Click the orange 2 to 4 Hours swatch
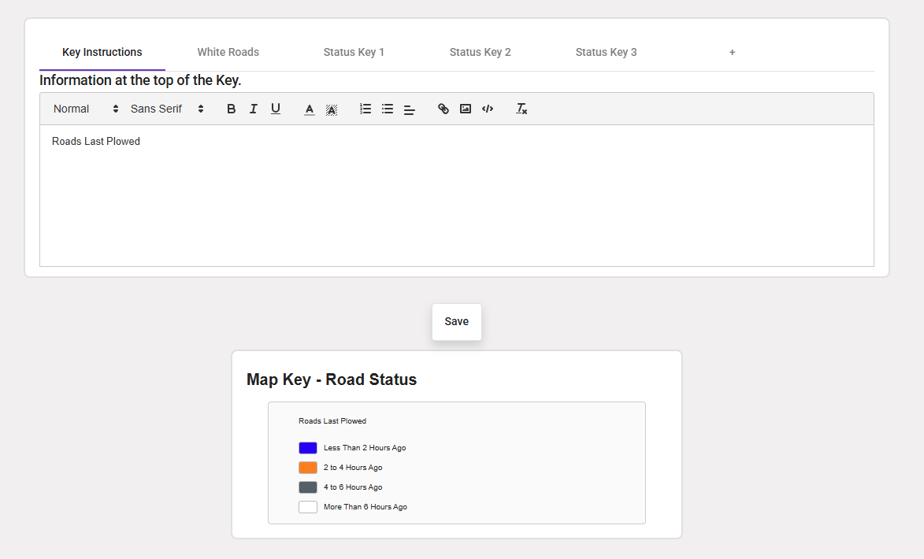This screenshot has width=924, height=559. pyautogui.click(x=308, y=468)
